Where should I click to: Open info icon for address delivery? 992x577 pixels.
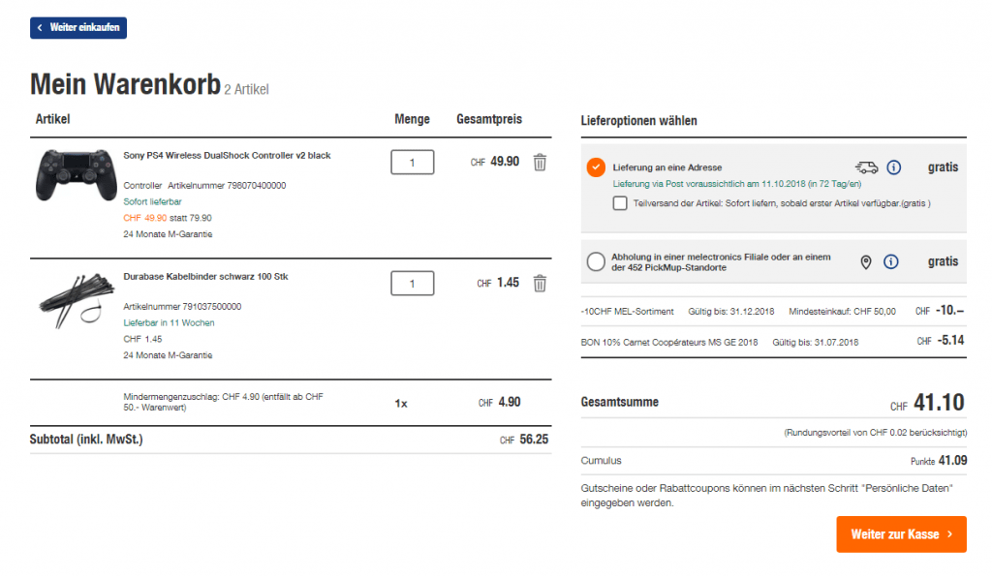click(x=893, y=167)
